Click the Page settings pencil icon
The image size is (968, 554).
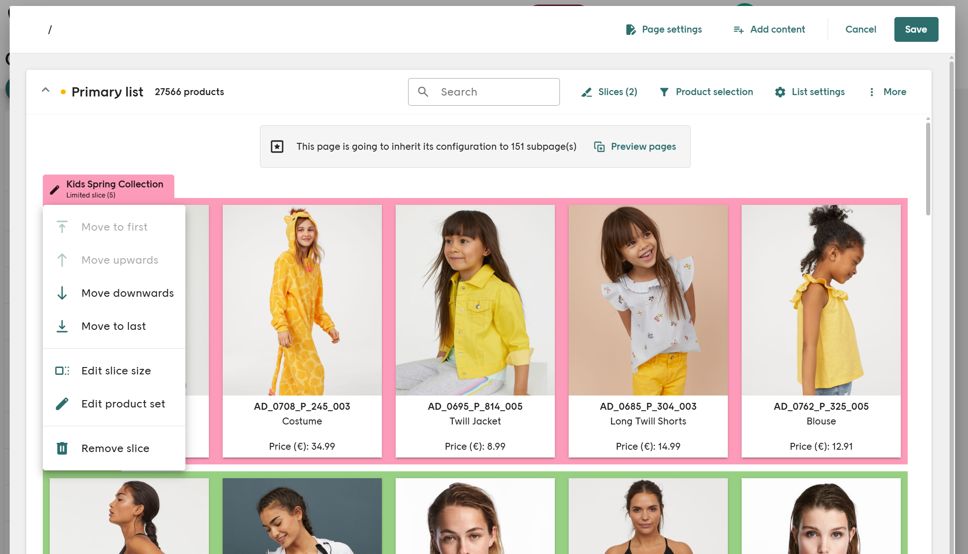click(x=631, y=30)
